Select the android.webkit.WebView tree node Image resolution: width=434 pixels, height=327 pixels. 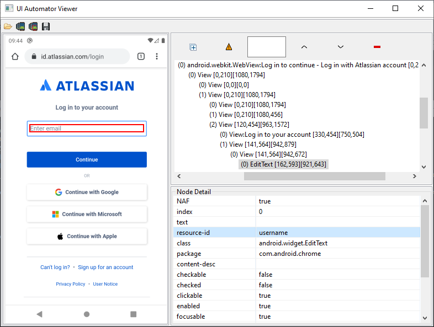point(298,65)
